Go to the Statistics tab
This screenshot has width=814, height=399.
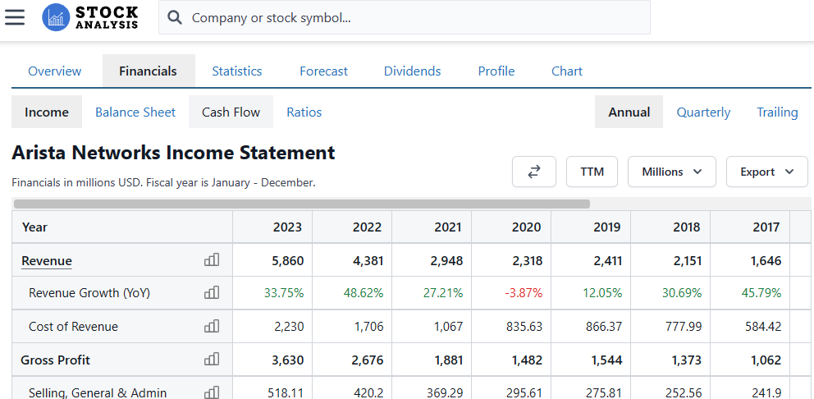236,71
